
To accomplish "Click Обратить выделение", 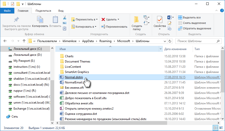I will [x=195, y=28].
